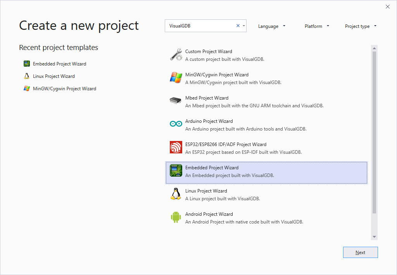Click recent Embedded Project Wizard circuit icon

pyautogui.click(x=27, y=64)
